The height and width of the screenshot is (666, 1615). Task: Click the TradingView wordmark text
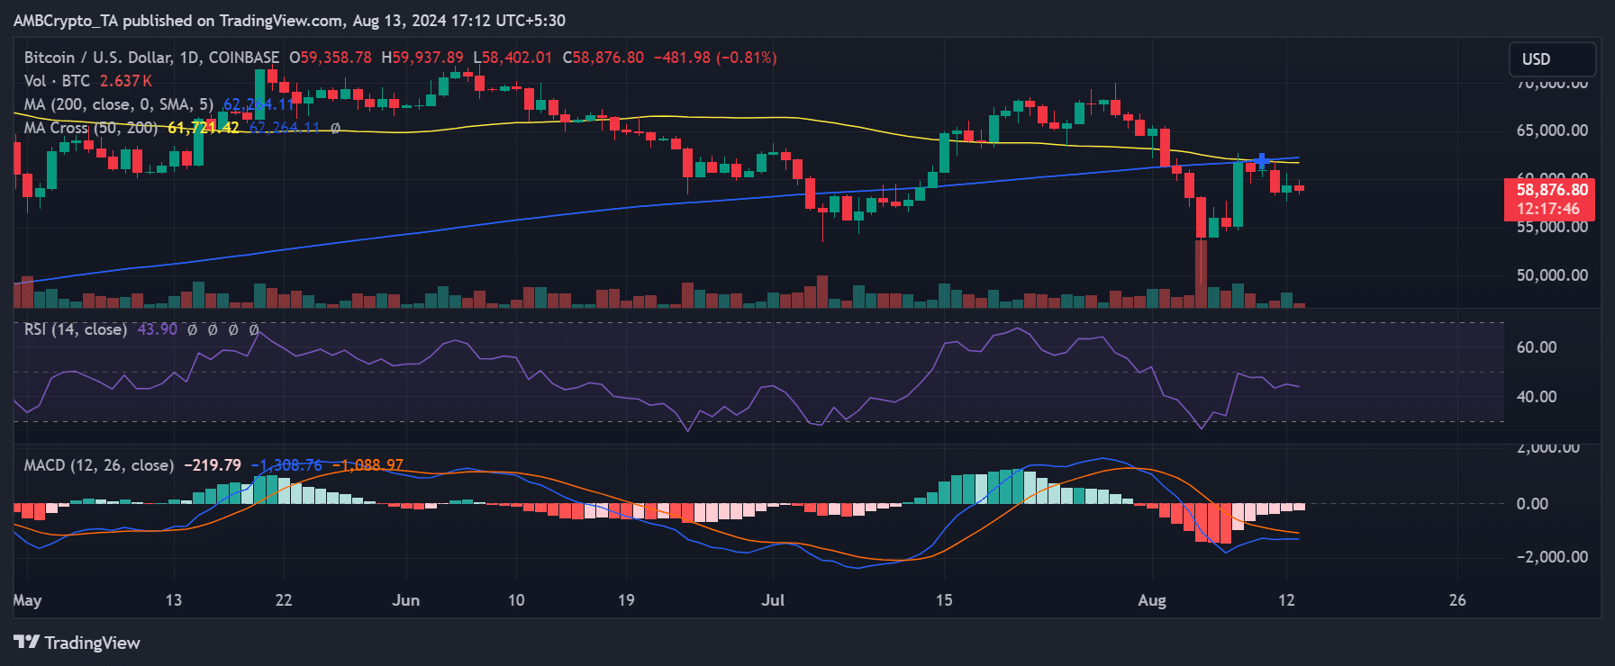[93, 643]
